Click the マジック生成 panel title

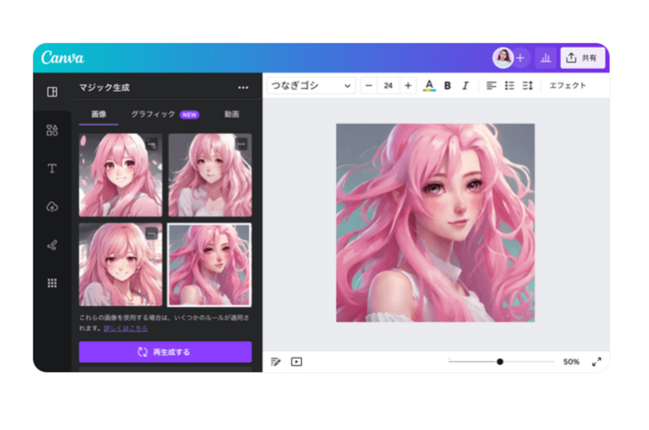[104, 88]
